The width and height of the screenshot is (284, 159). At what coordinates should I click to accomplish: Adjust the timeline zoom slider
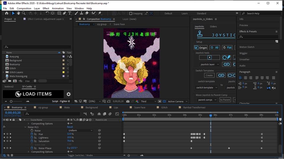pos(129,155)
